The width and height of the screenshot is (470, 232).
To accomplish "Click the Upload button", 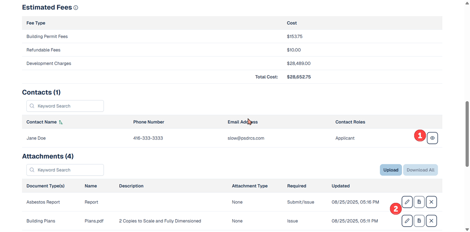I will point(391,170).
